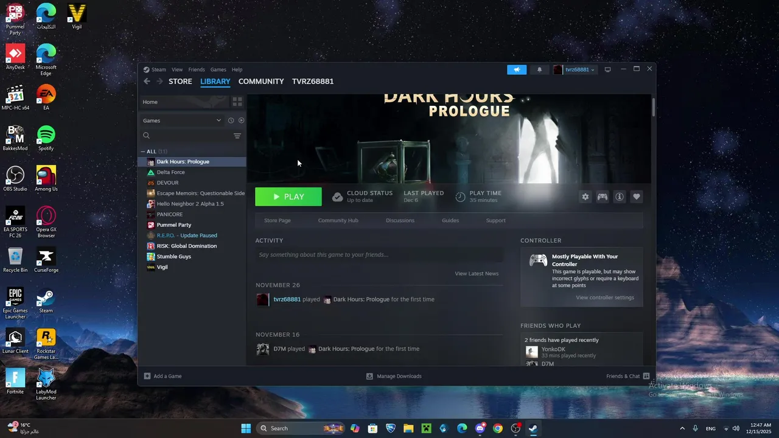Open Spotify desktop shortcut
The height and width of the screenshot is (438, 779).
click(x=46, y=138)
